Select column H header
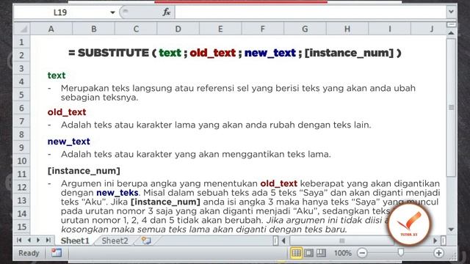The image size is (470, 264). [347, 29]
